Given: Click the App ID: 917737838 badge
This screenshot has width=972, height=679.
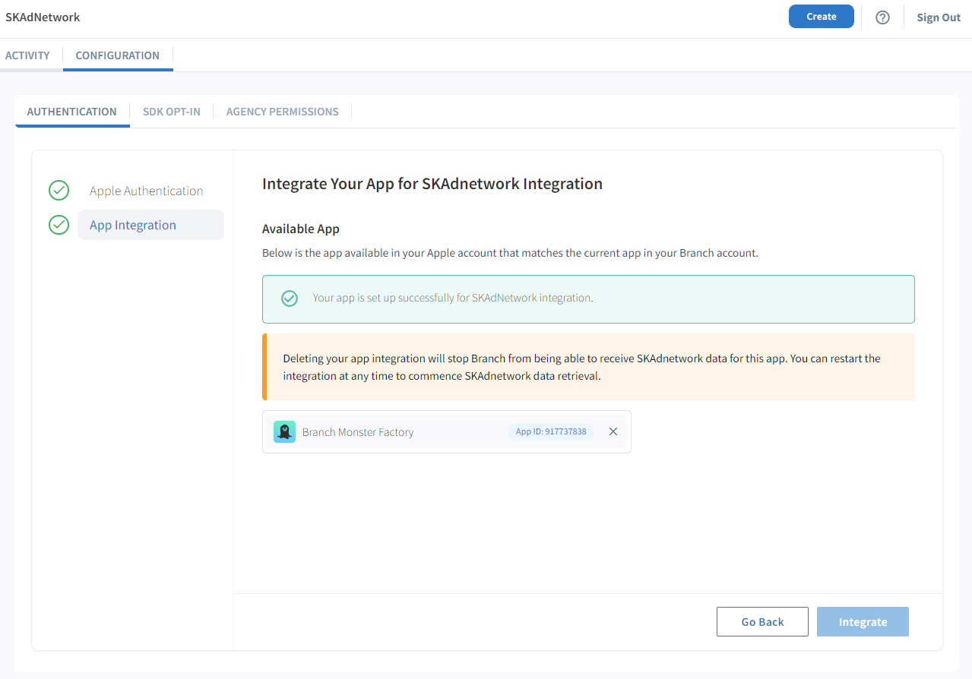Looking at the screenshot, I should tap(551, 431).
